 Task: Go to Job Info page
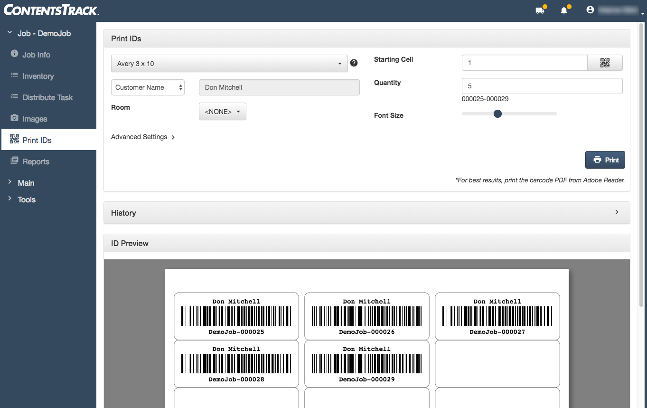tap(36, 55)
